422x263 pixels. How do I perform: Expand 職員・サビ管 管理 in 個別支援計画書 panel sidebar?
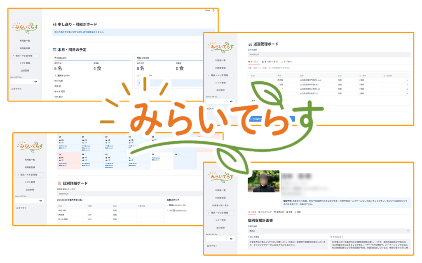point(220,212)
